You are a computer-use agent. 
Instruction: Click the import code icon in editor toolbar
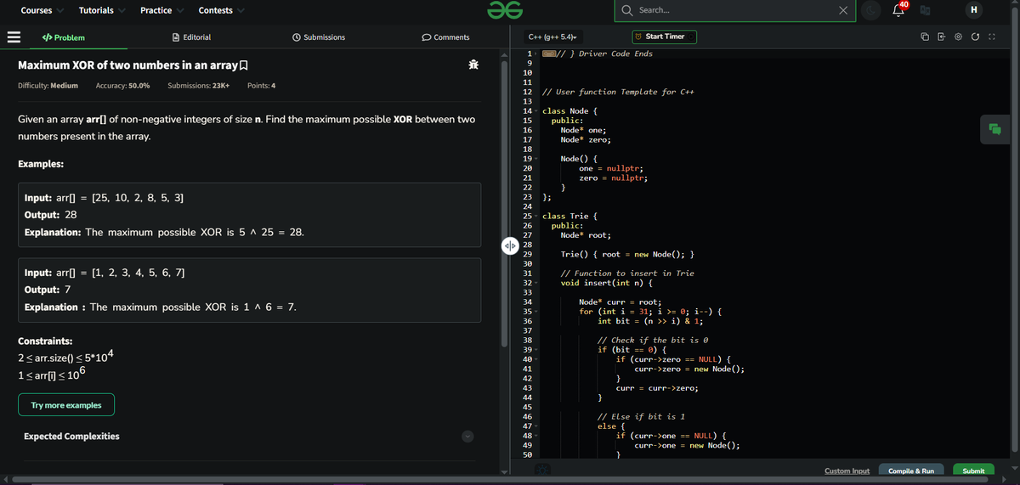pos(941,37)
